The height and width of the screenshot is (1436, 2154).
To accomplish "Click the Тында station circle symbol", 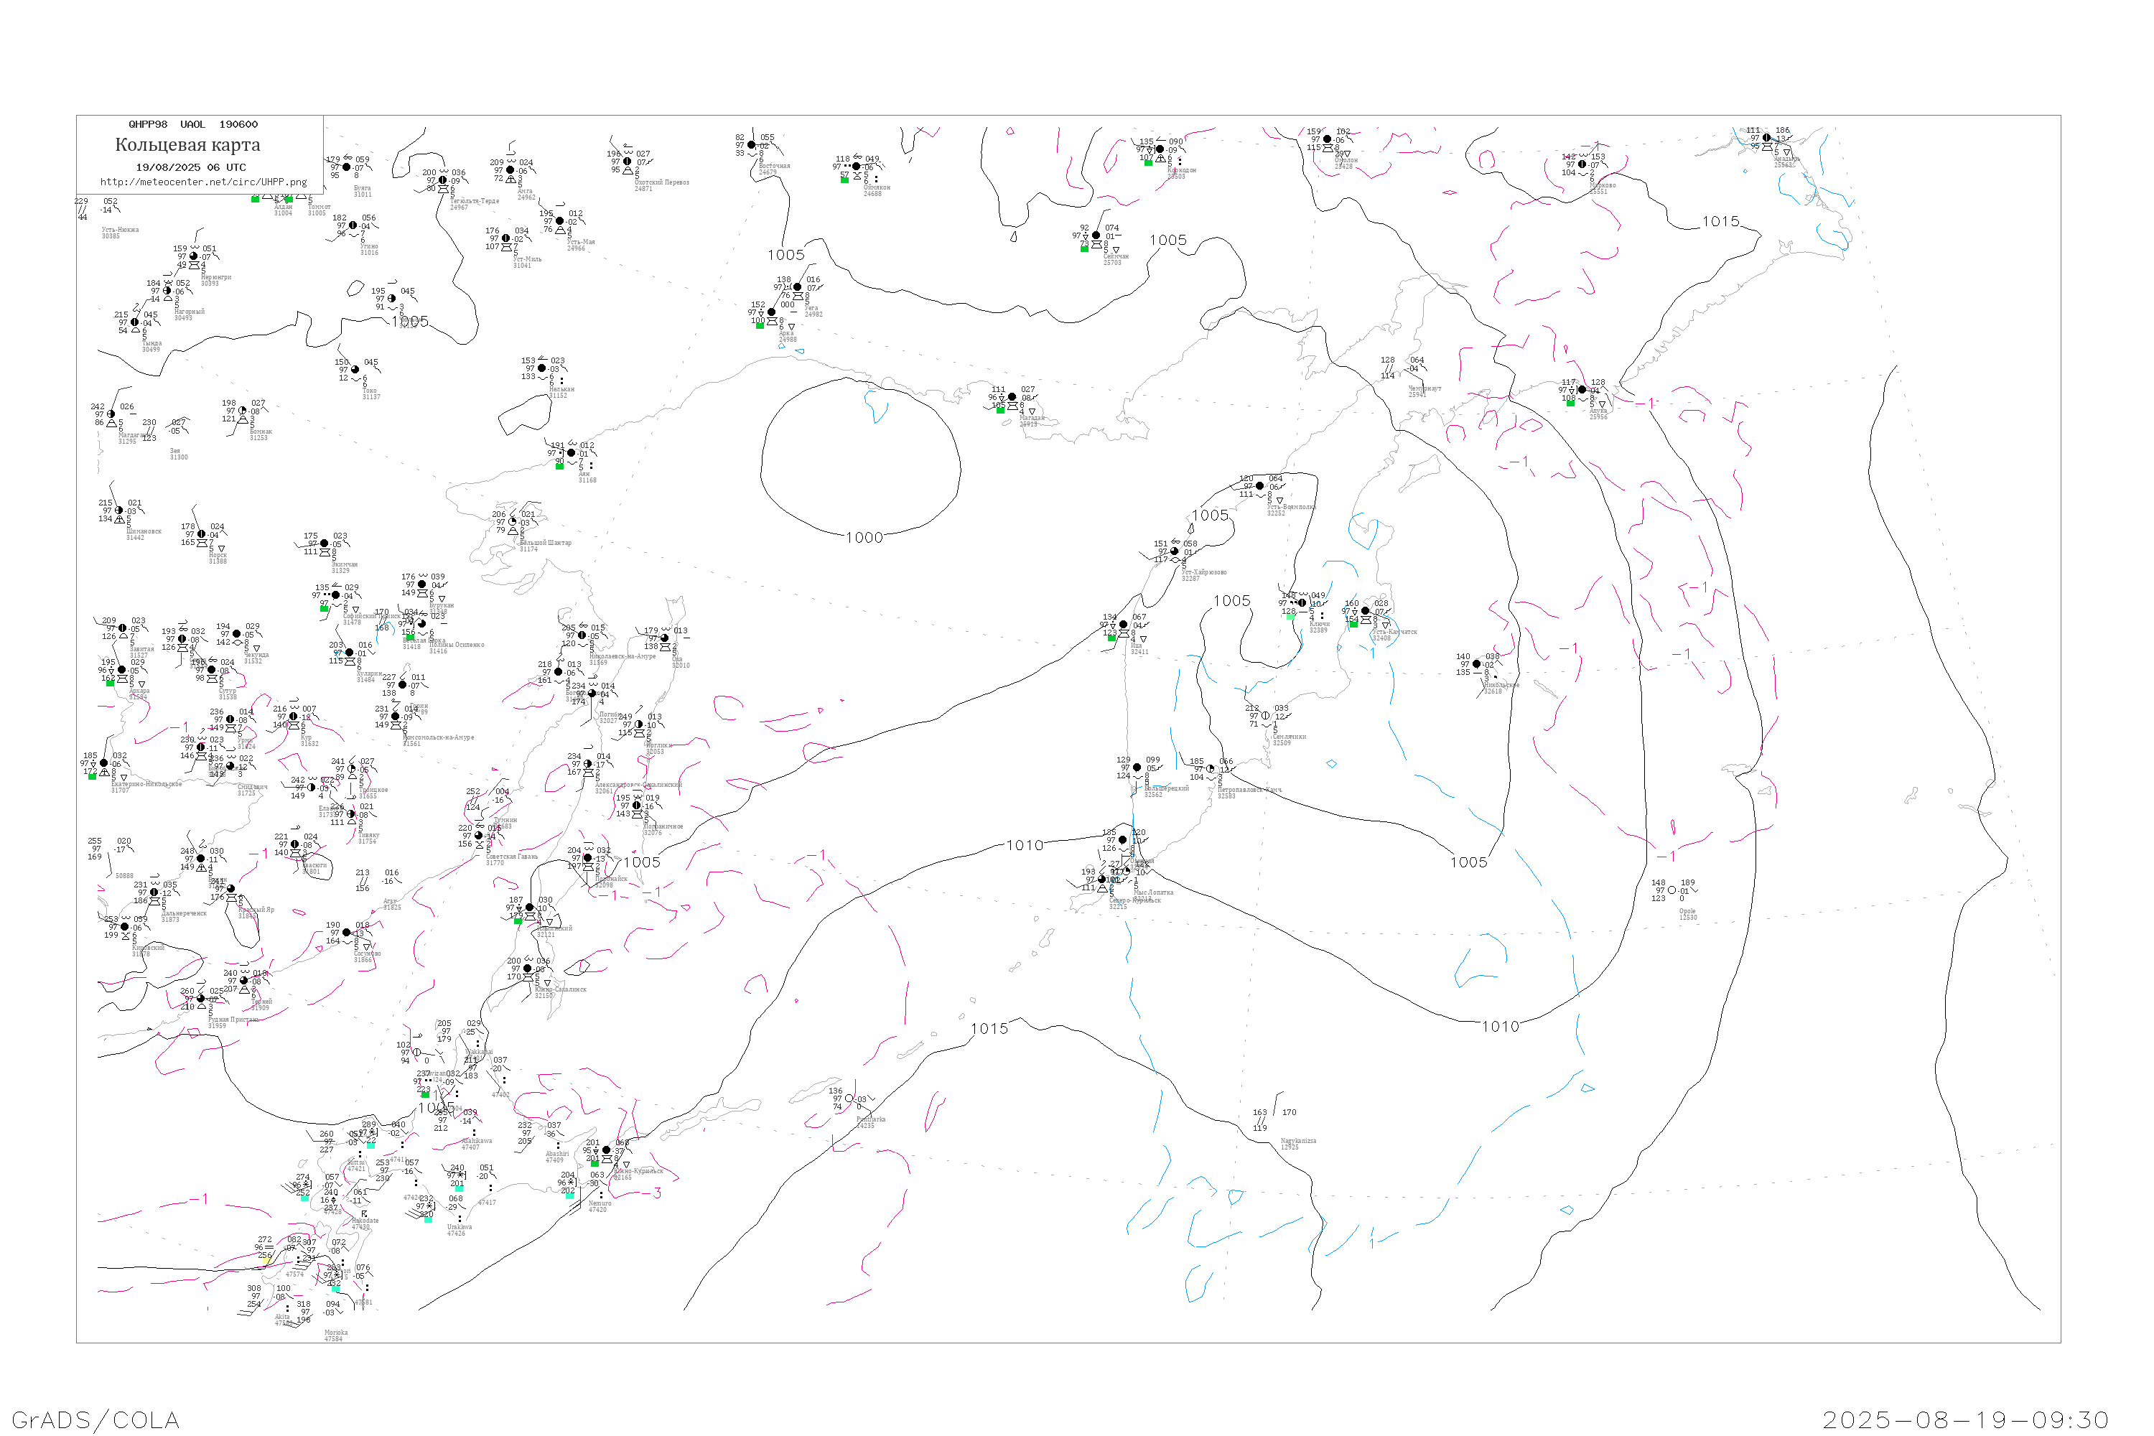I will click(x=135, y=322).
